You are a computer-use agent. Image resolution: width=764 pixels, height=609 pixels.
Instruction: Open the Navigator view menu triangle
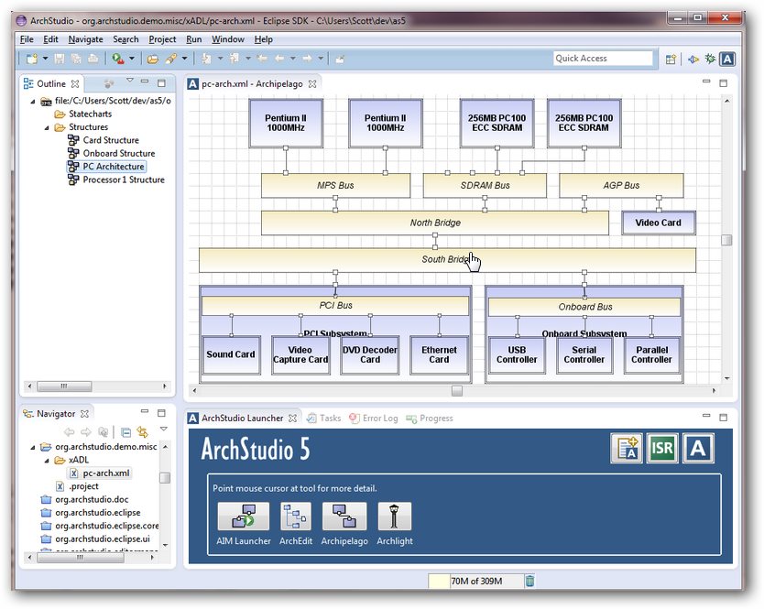164,430
